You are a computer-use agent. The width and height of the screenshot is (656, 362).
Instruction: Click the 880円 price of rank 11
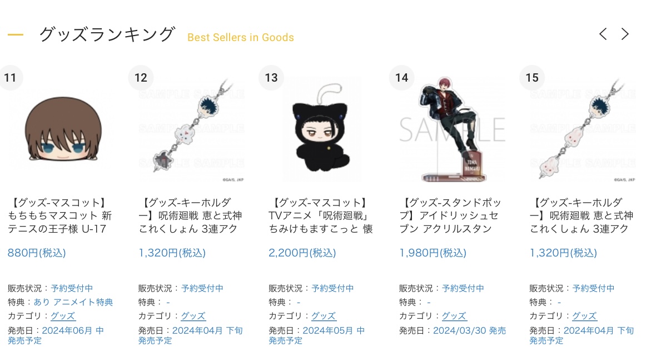[x=37, y=253]
